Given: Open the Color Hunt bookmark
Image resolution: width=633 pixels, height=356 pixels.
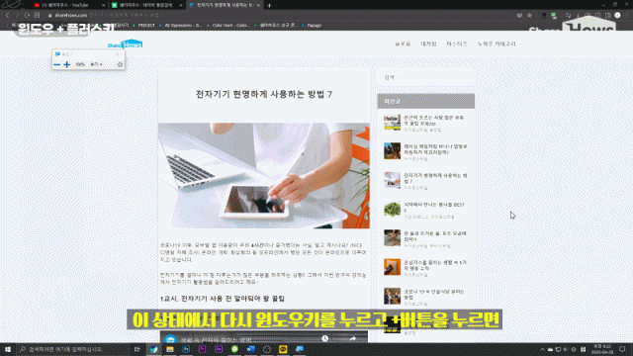Looking at the screenshot, I should [x=228, y=25].
